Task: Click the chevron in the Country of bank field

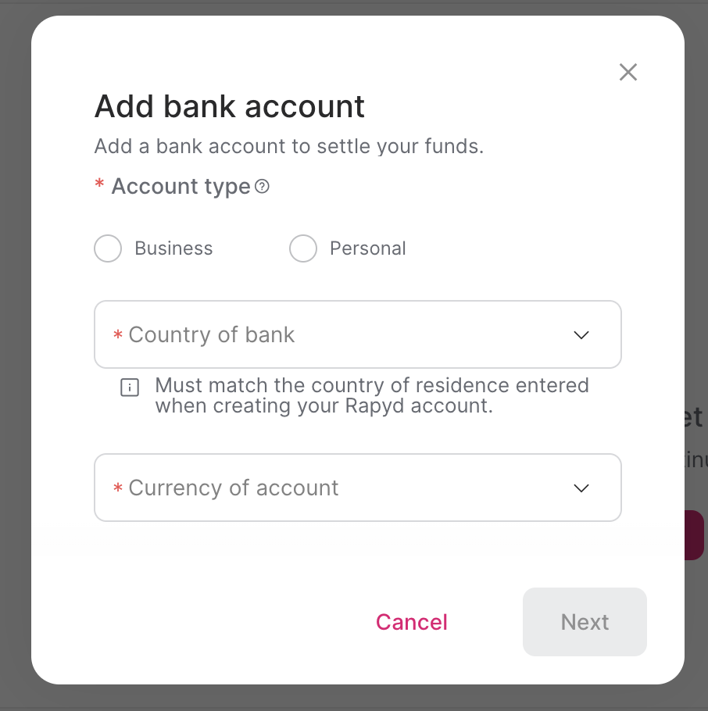Action: [581, 334]
